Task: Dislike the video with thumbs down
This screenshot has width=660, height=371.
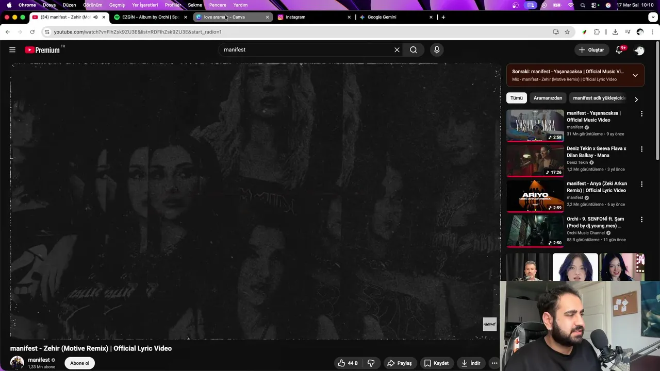Action: 371,363
